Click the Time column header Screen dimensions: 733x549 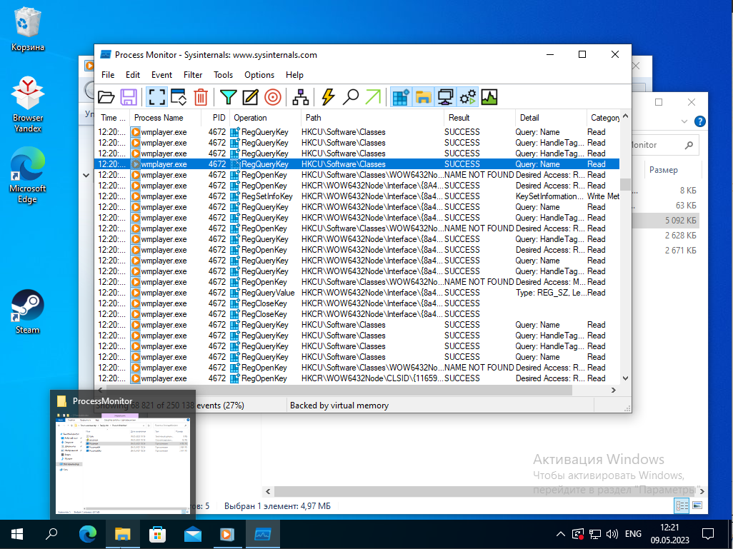pyautogui.click(x=113, y=118)
